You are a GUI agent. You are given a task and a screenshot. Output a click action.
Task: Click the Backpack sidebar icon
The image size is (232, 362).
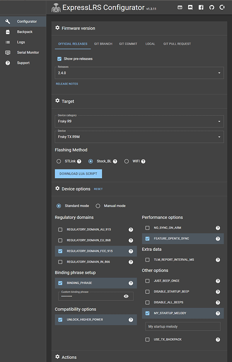(8, 32)
